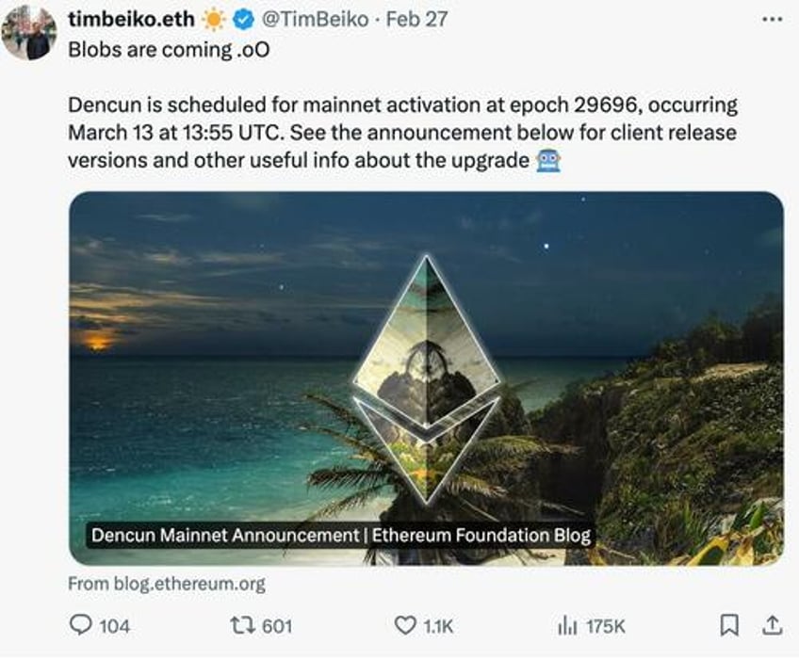Open the three-dot more options menu
Viewport: 799px width, 659px height.
click(x=772, y=20)
